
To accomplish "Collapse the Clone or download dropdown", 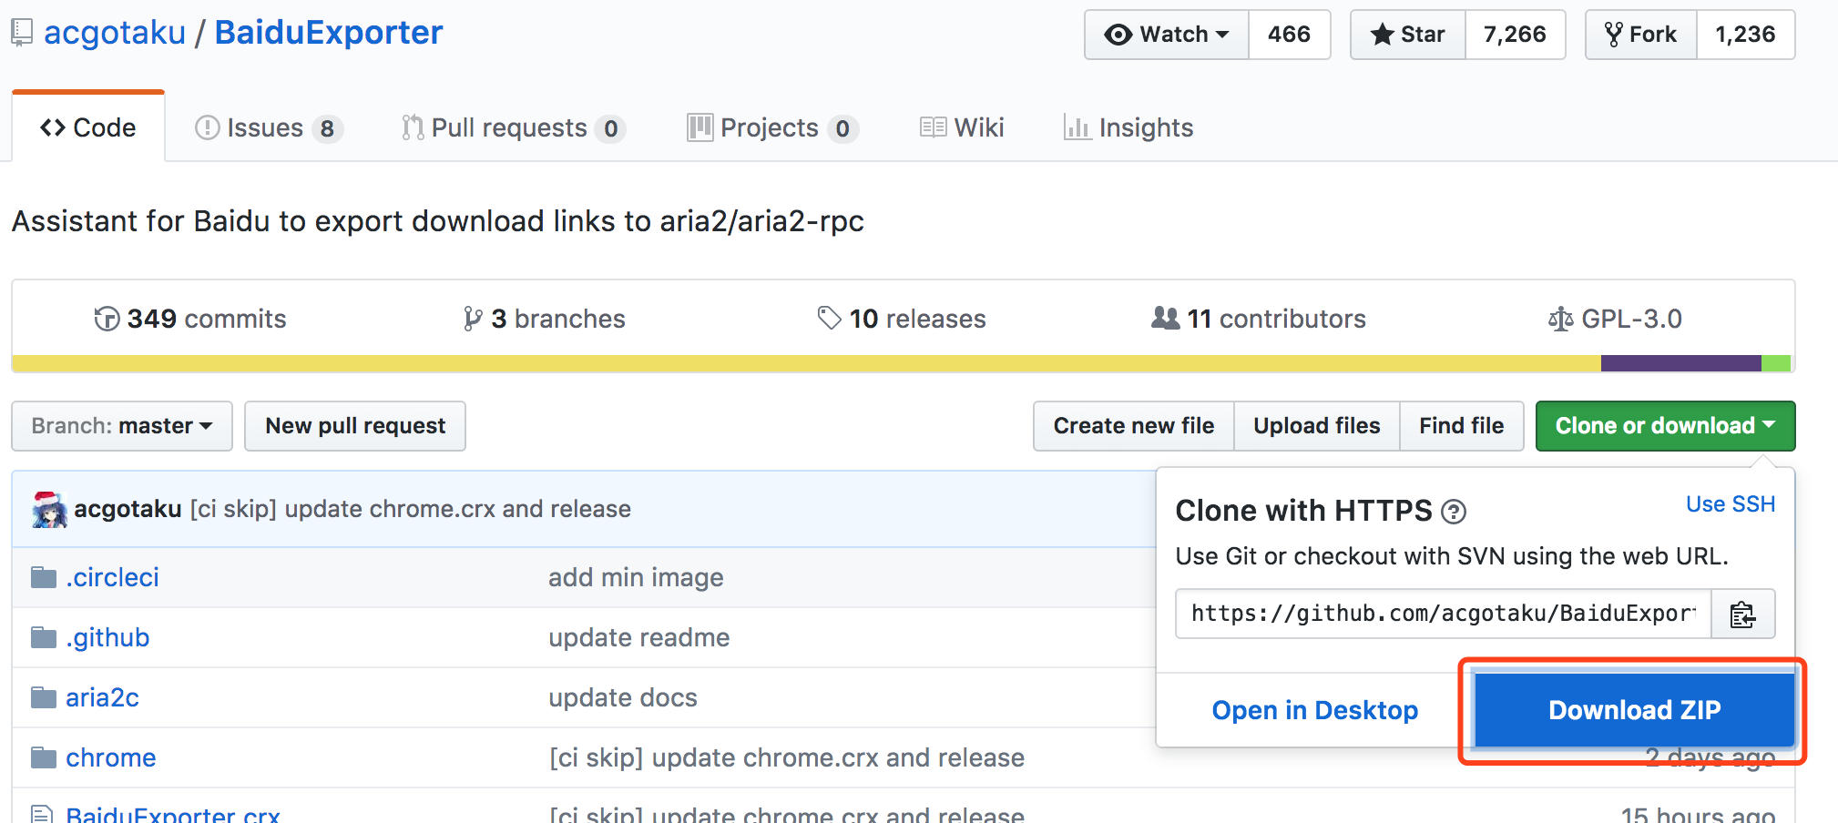I will 1664,426.
